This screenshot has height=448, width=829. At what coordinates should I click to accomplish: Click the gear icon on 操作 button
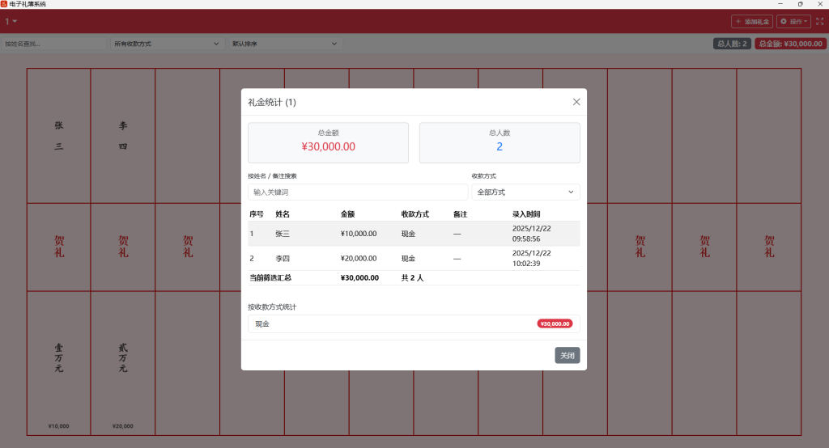point(784,22)
